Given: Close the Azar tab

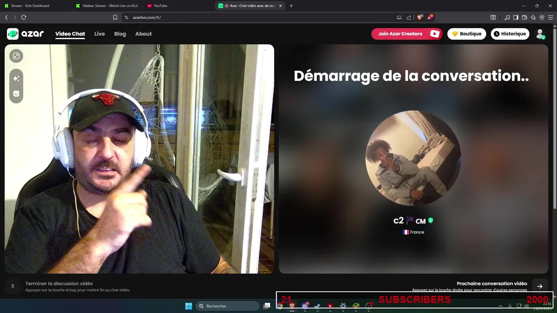Looking at the screenshot, I should point(280,6).
